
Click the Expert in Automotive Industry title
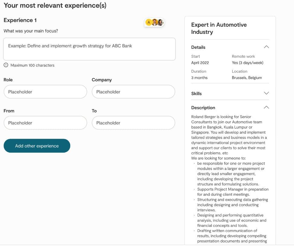click(x=219, y=28)
